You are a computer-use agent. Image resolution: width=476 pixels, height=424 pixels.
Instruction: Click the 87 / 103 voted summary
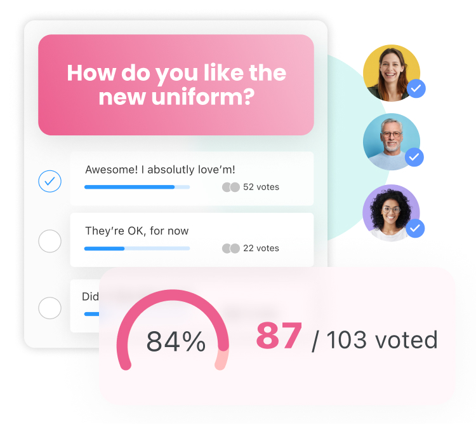pyautogui.click(x=347, y=338)
